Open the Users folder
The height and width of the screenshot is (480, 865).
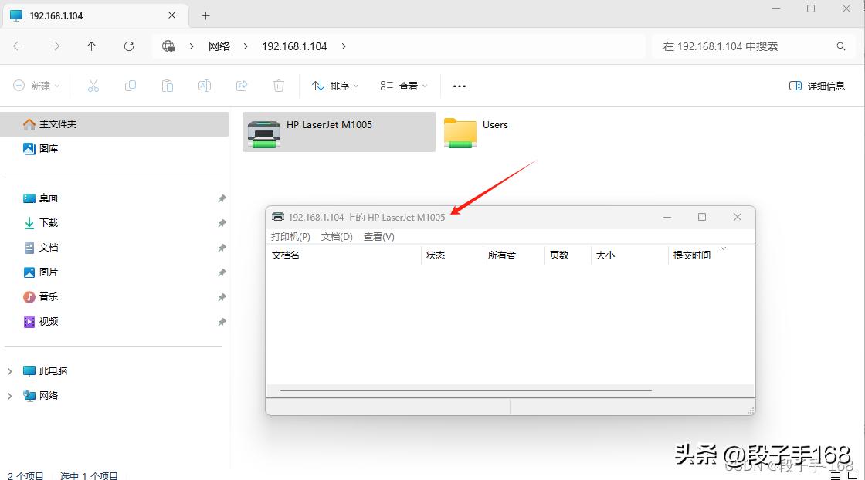460,132
